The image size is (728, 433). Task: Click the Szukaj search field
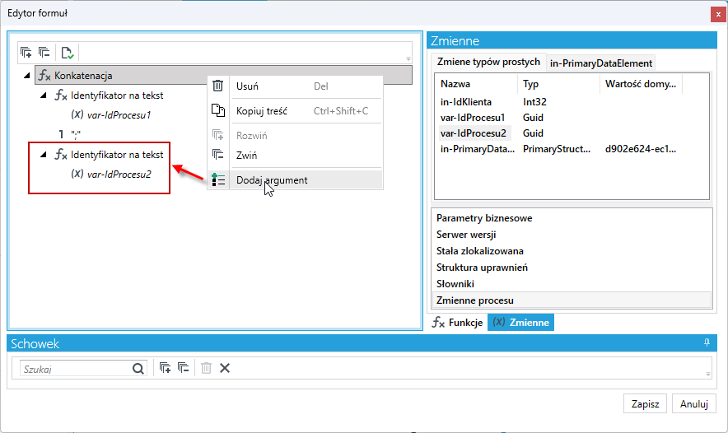[77, 369]
